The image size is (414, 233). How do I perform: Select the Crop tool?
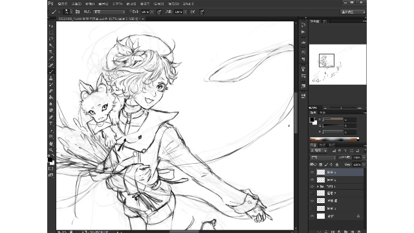pyautogui.click(x=51, y=52)
